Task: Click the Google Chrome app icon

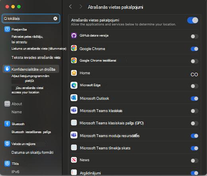Action: (74, 48)
